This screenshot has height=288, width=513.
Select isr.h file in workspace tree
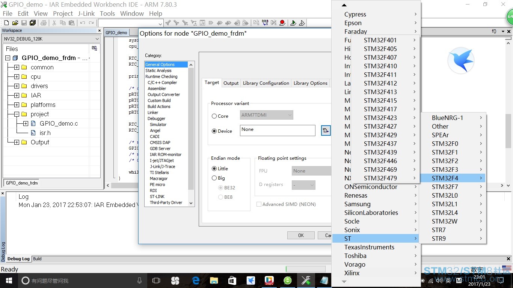coord(45,133)
